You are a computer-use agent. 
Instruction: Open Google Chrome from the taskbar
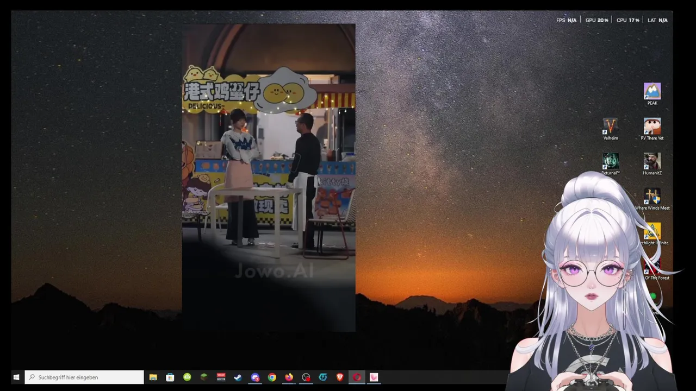pos(272,377)
